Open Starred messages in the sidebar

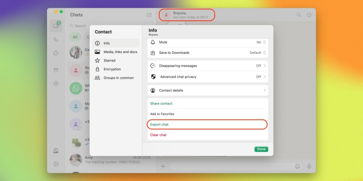click(x=56, y=83)
